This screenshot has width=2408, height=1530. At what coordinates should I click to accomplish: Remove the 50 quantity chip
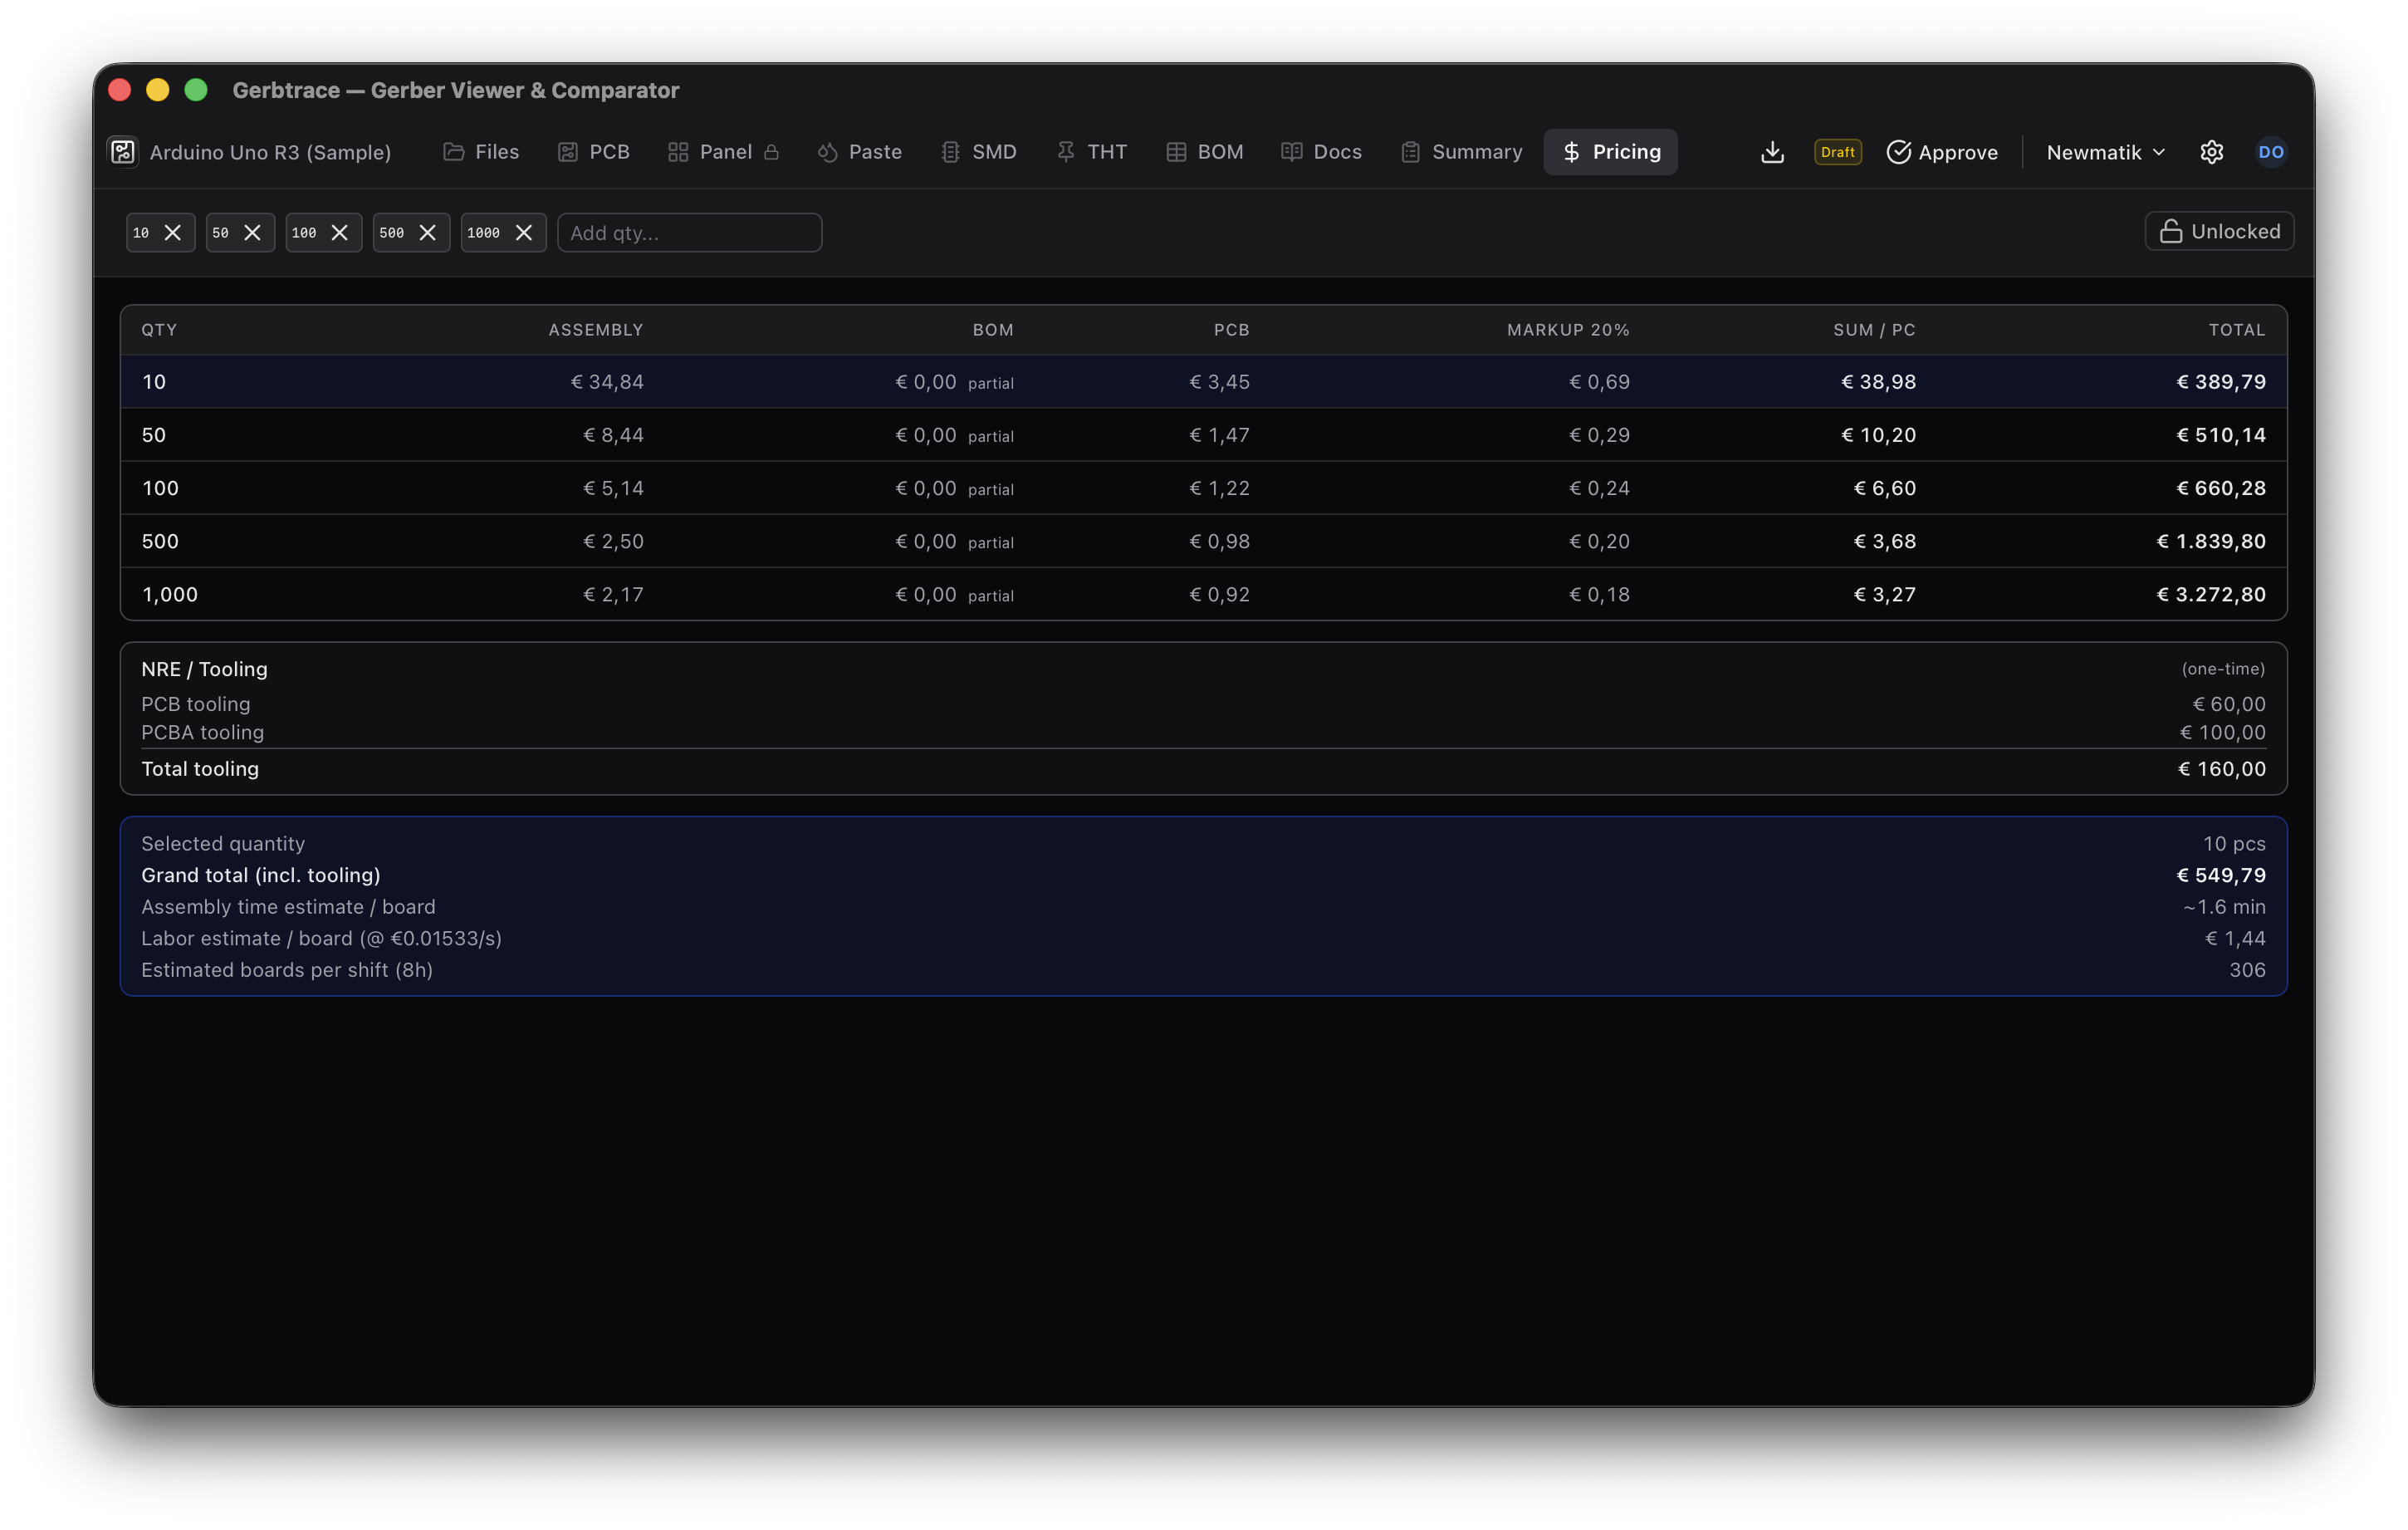point(253,233)
